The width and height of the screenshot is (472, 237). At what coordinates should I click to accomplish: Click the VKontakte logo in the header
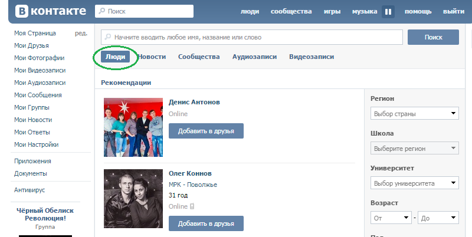tap(46, 11)
